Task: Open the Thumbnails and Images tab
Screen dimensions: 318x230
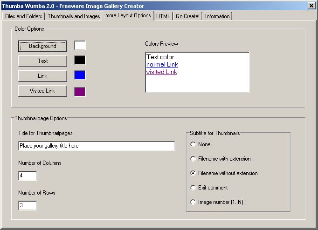Action: coord(74,16)
